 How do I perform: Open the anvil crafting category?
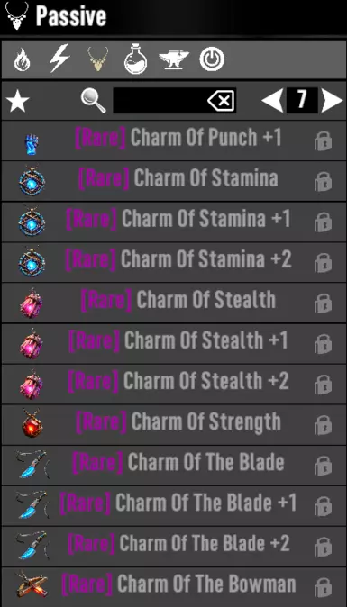[x=173, y=60]
